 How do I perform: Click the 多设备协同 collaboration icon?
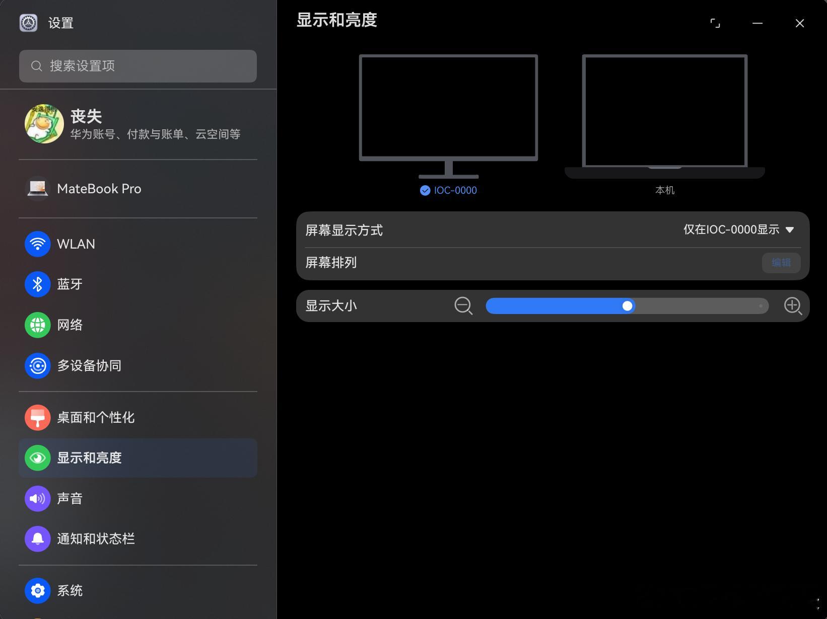[38, 366]
